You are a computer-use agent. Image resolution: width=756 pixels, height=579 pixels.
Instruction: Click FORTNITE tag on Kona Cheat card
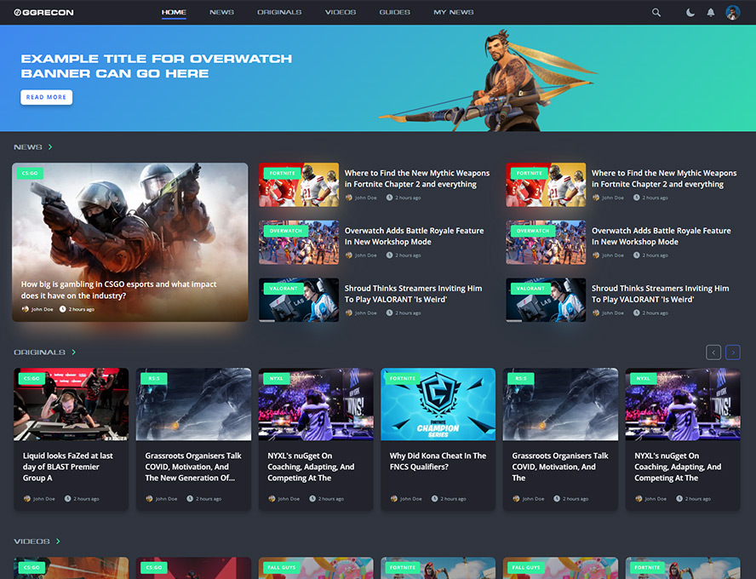pyautogui.click(x=403, y=378)
